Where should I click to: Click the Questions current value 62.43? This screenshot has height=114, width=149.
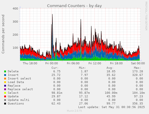(56, 104)
